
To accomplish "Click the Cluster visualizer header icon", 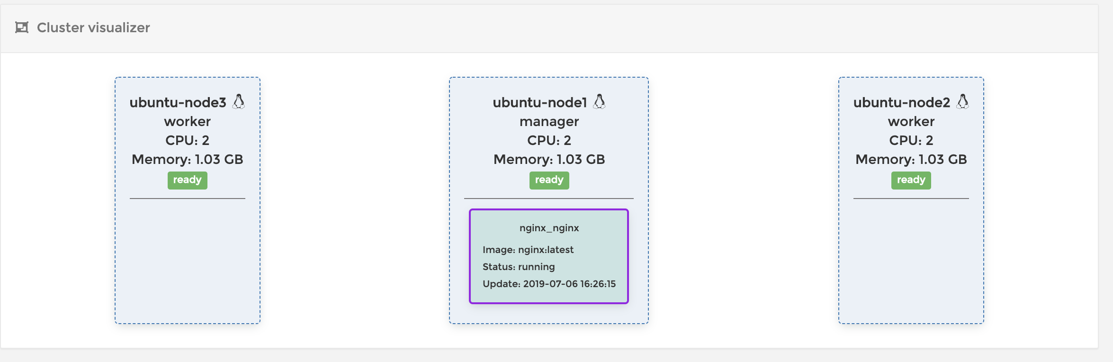I will [22, 27].
